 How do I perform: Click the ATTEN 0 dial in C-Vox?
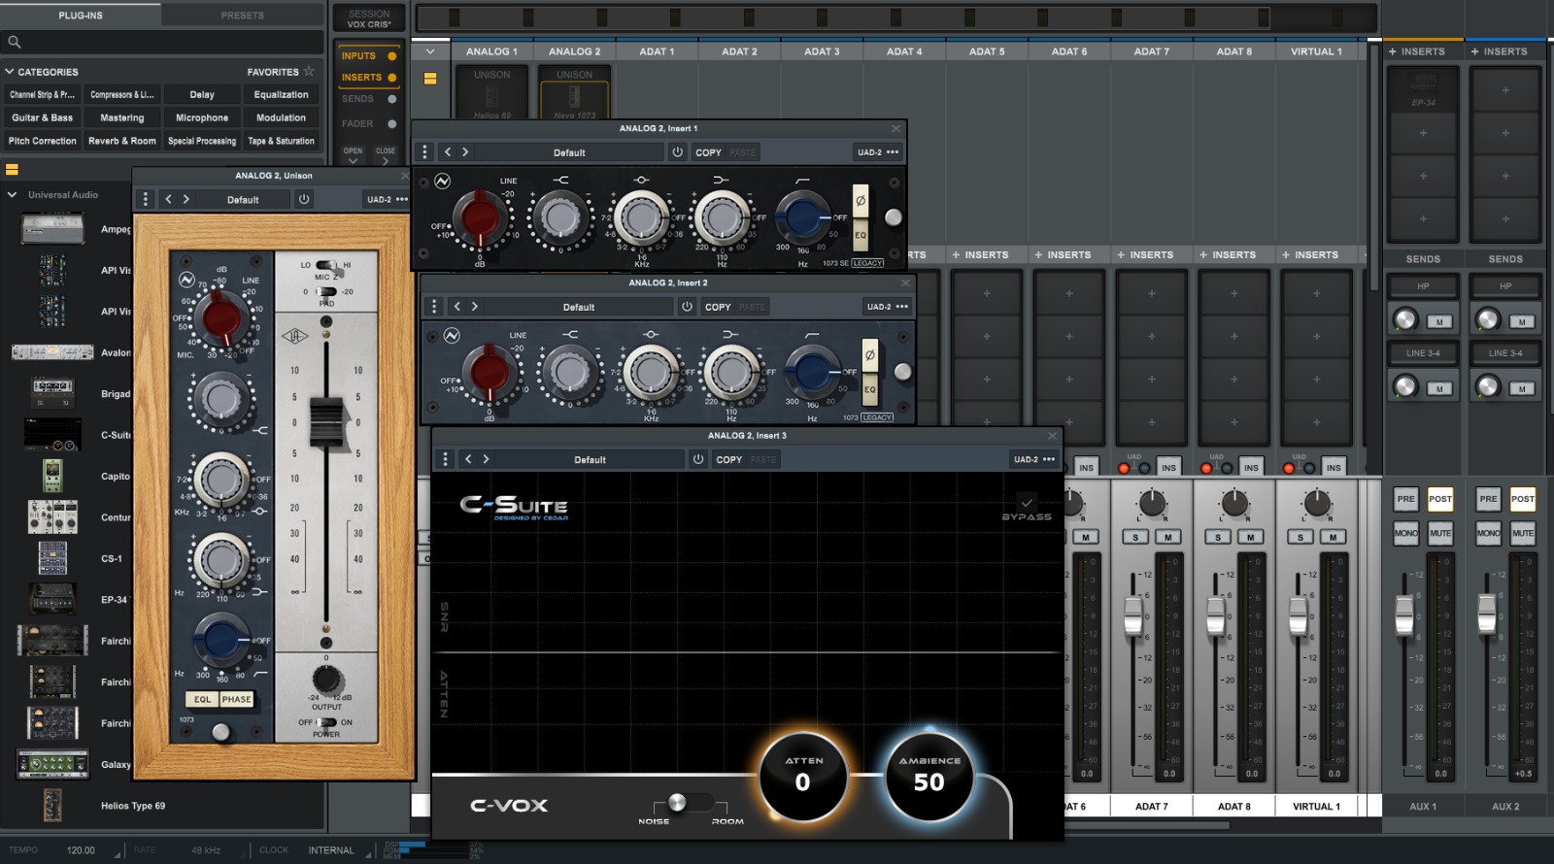point(803,776)
